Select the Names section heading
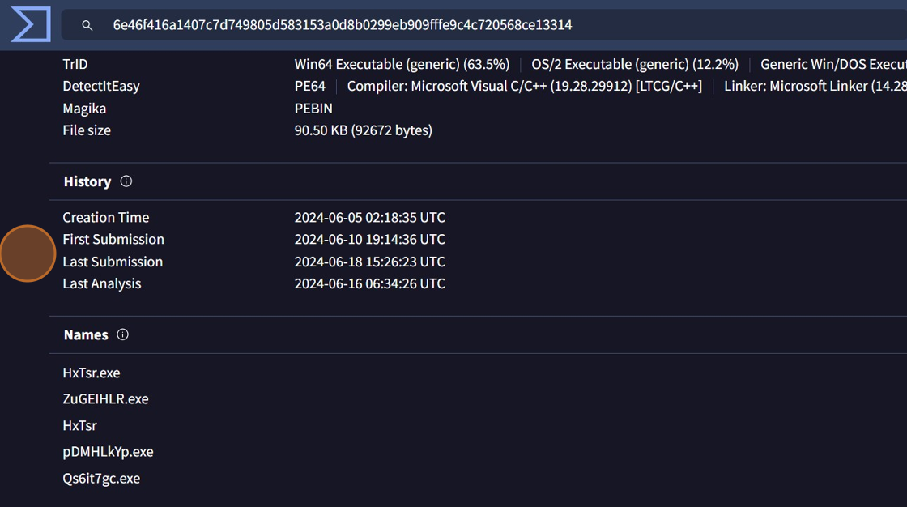 tap(86, 334)
